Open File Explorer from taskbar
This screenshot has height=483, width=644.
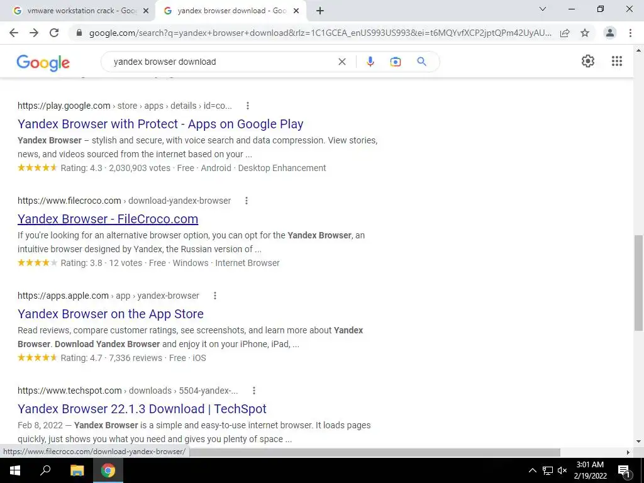click(x=77, y=470)
